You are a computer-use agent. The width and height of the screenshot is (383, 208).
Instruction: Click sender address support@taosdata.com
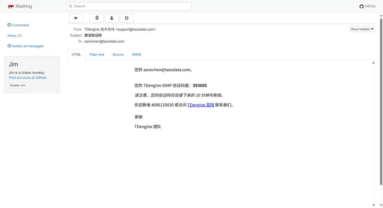(135, 29)
